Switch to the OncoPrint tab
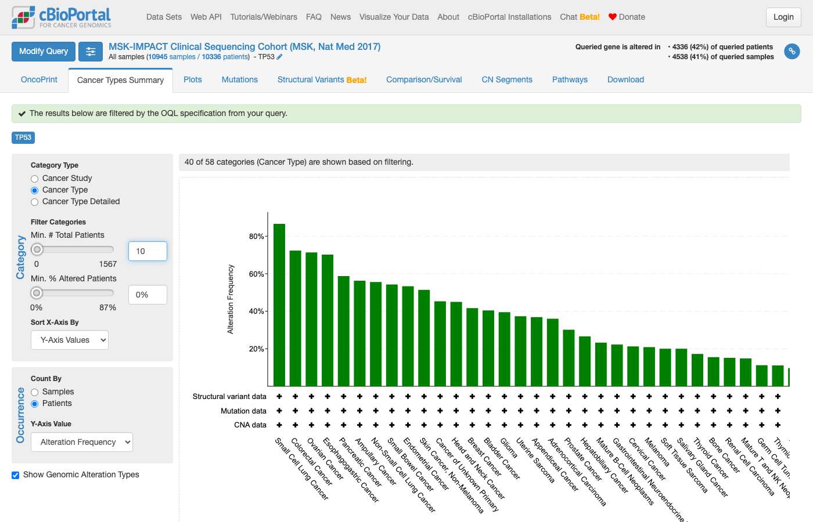Screen dimensions: 813x522 point(39,79)
